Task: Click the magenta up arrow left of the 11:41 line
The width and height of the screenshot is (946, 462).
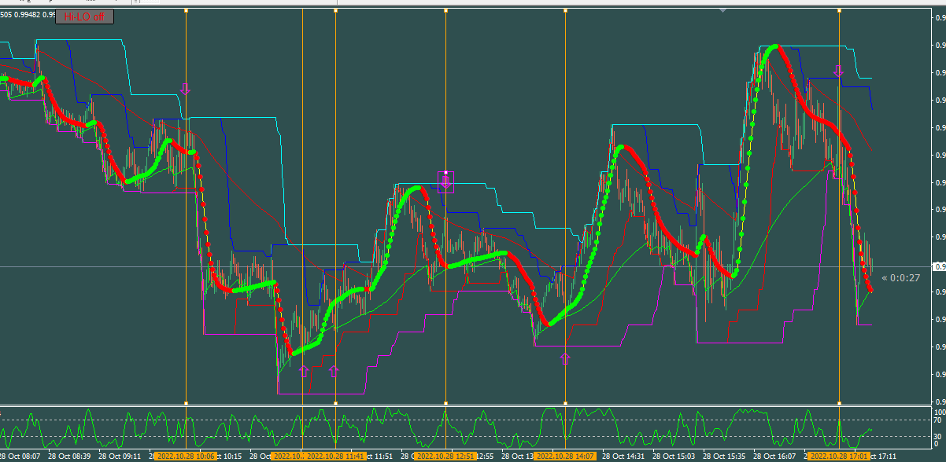Action: click(305, 371)
